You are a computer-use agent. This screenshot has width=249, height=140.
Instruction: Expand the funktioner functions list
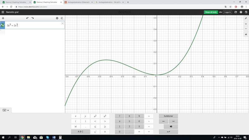point(168,116)
